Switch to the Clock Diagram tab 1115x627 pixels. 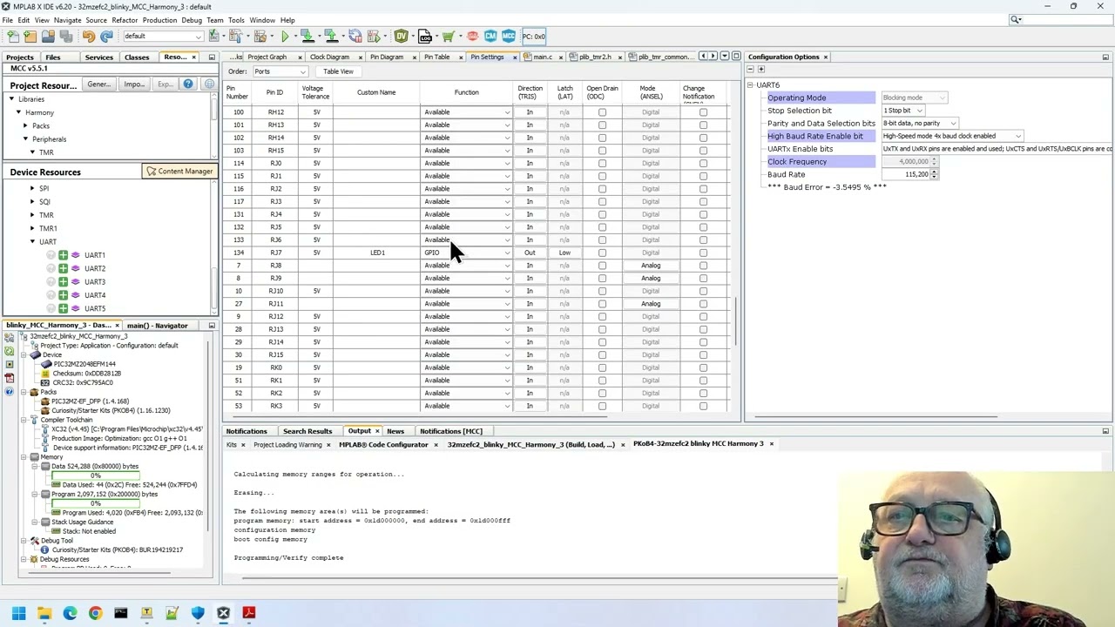click(329, 57)
